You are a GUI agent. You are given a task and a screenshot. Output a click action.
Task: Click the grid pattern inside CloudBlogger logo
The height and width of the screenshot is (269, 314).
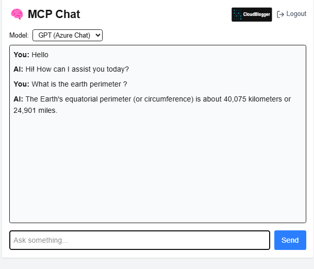(x=238, y=14)
